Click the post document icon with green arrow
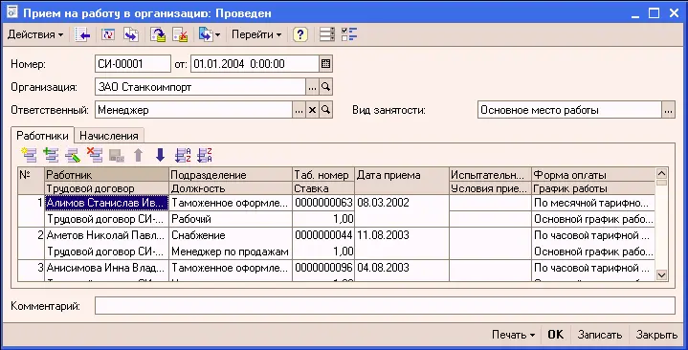 [158, 34]
